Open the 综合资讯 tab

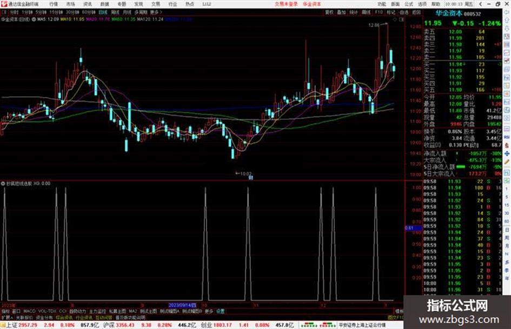(x=64, y=317)
